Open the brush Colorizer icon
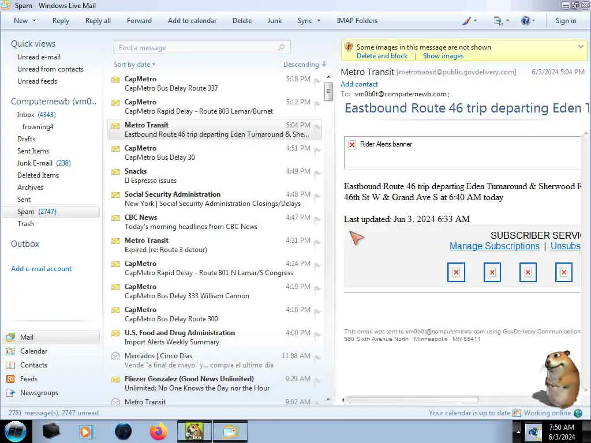The width and height of the screenshot is (591, 443). (x=466, y=21)
